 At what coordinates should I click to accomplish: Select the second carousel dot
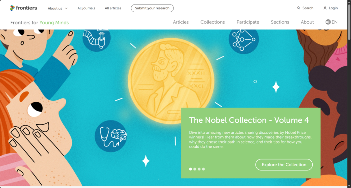click(x=195, y=169)
